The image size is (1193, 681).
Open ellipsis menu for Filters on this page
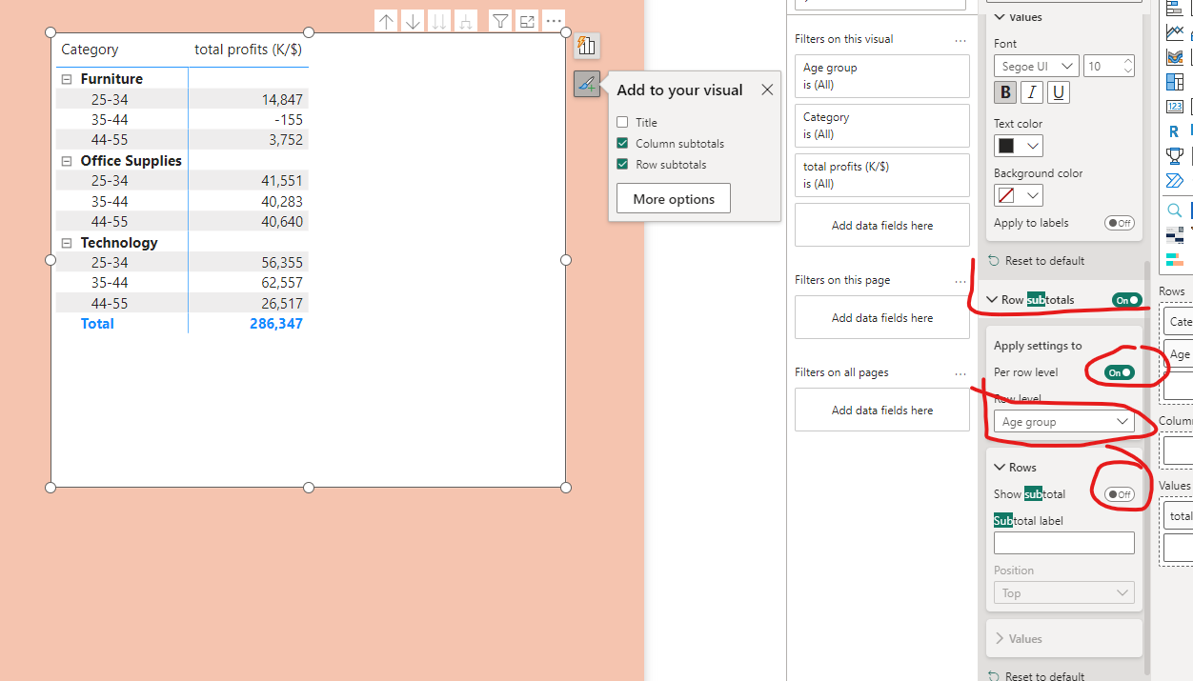(x=960, y=281)
